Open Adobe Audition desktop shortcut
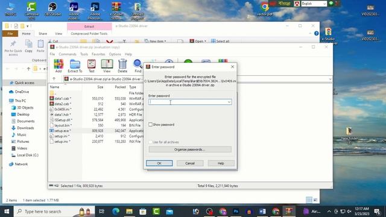The width and height of the screenshot is (386, 217). (74, 10)
